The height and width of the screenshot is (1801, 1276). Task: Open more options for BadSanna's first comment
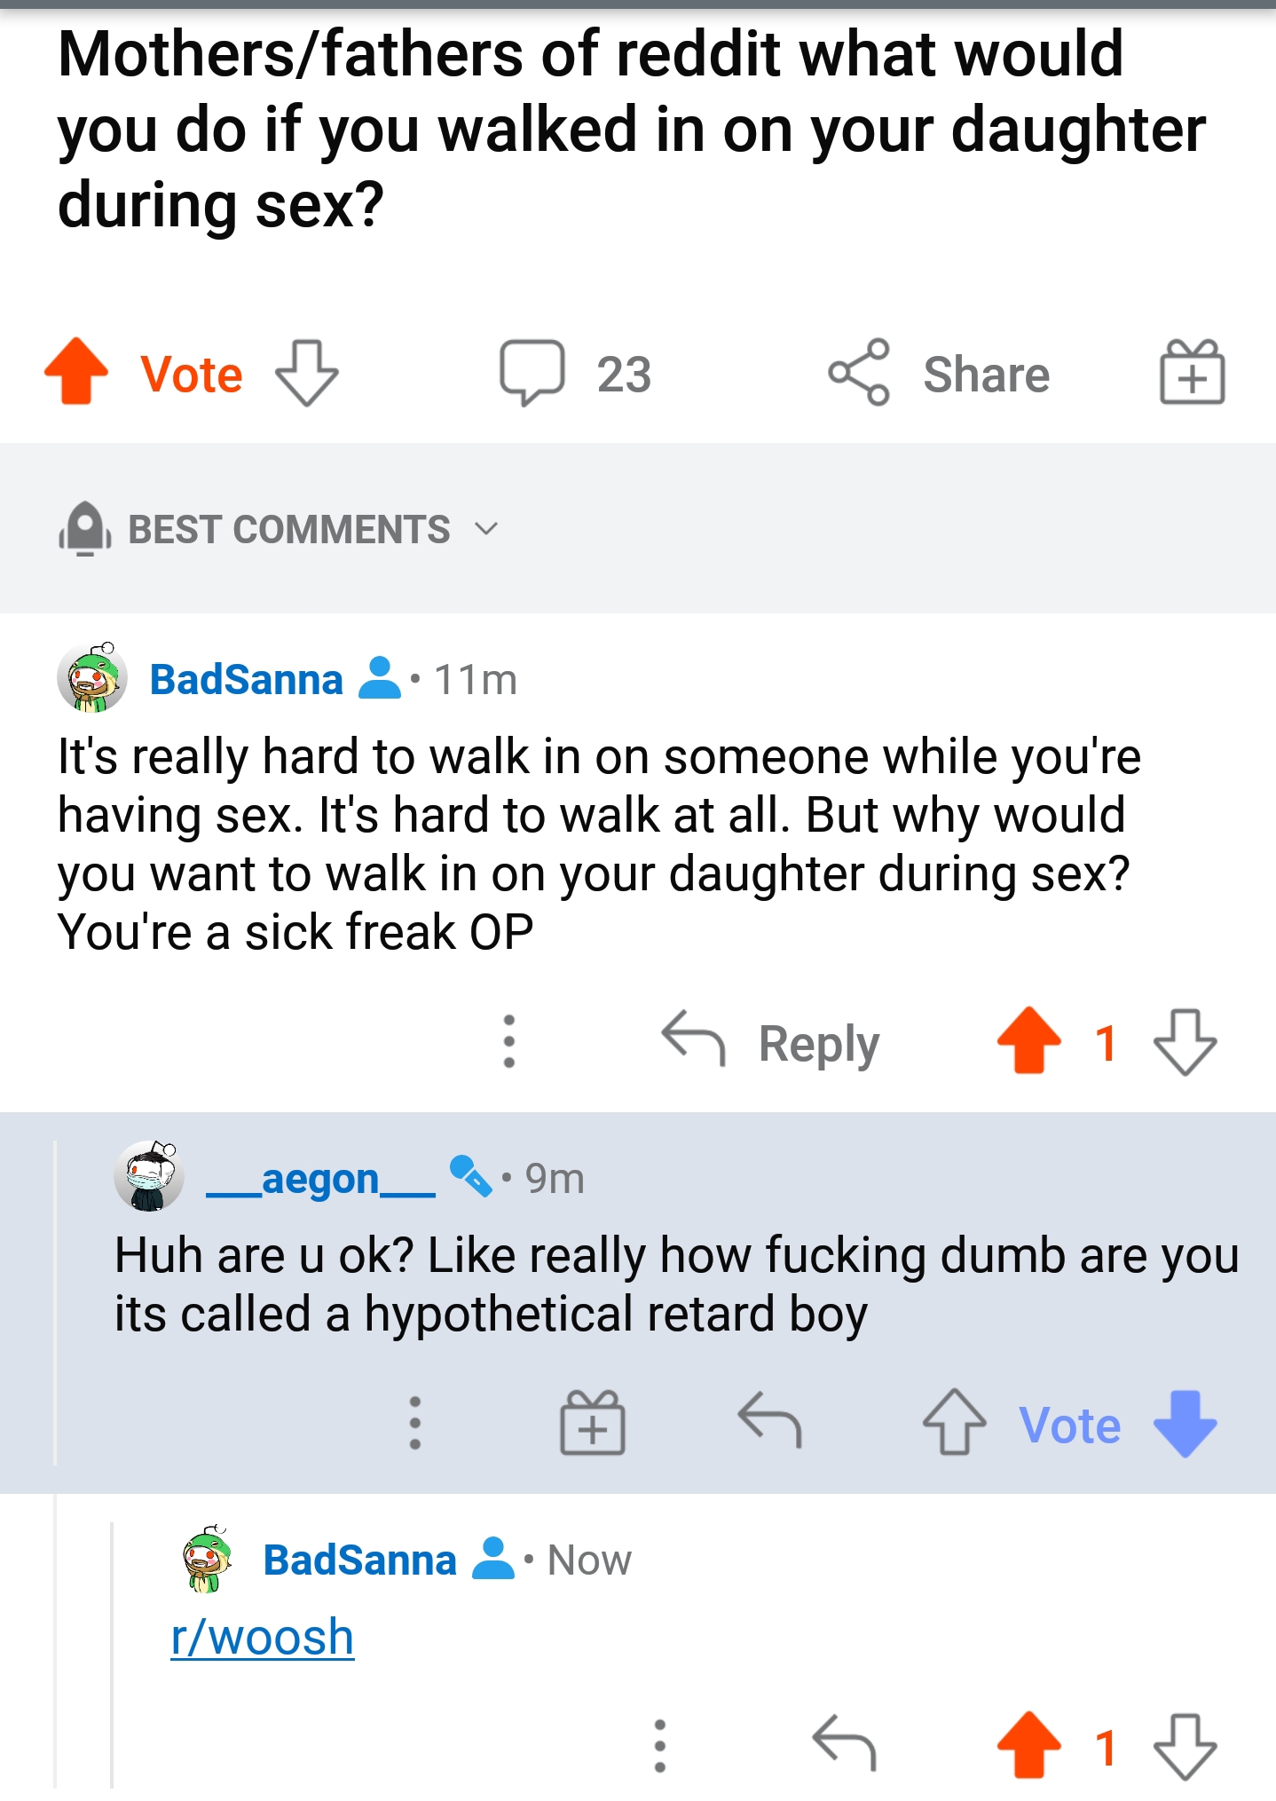[508, 1041]
